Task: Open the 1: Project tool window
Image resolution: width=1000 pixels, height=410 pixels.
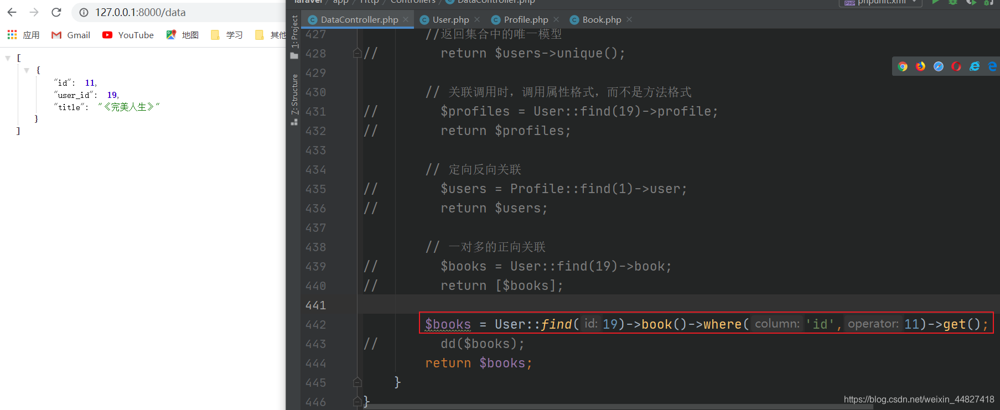Action: (x=294, y=37)
